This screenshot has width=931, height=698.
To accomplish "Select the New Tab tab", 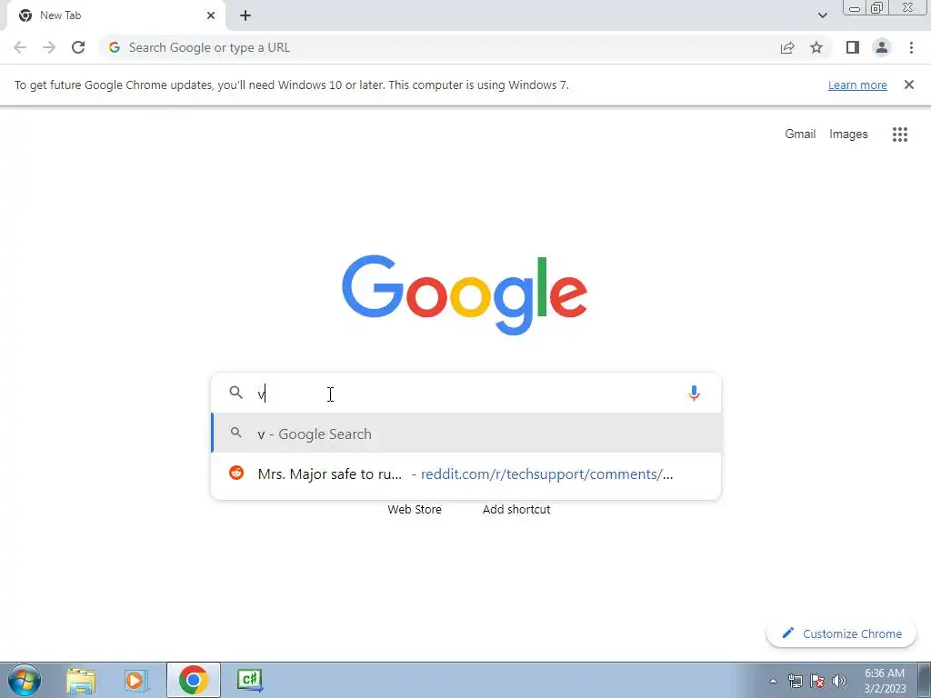I will coord(115,16).
